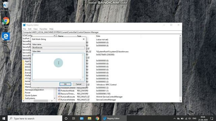Screen dimensions: 216x121
Task: Select the ScsiPort tree key
Action: [26, 38]
